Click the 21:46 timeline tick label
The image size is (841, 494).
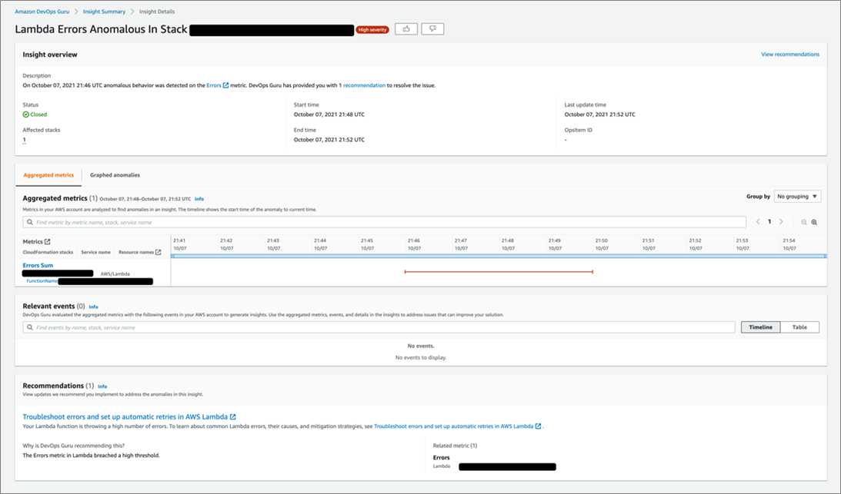pos(413,241)
